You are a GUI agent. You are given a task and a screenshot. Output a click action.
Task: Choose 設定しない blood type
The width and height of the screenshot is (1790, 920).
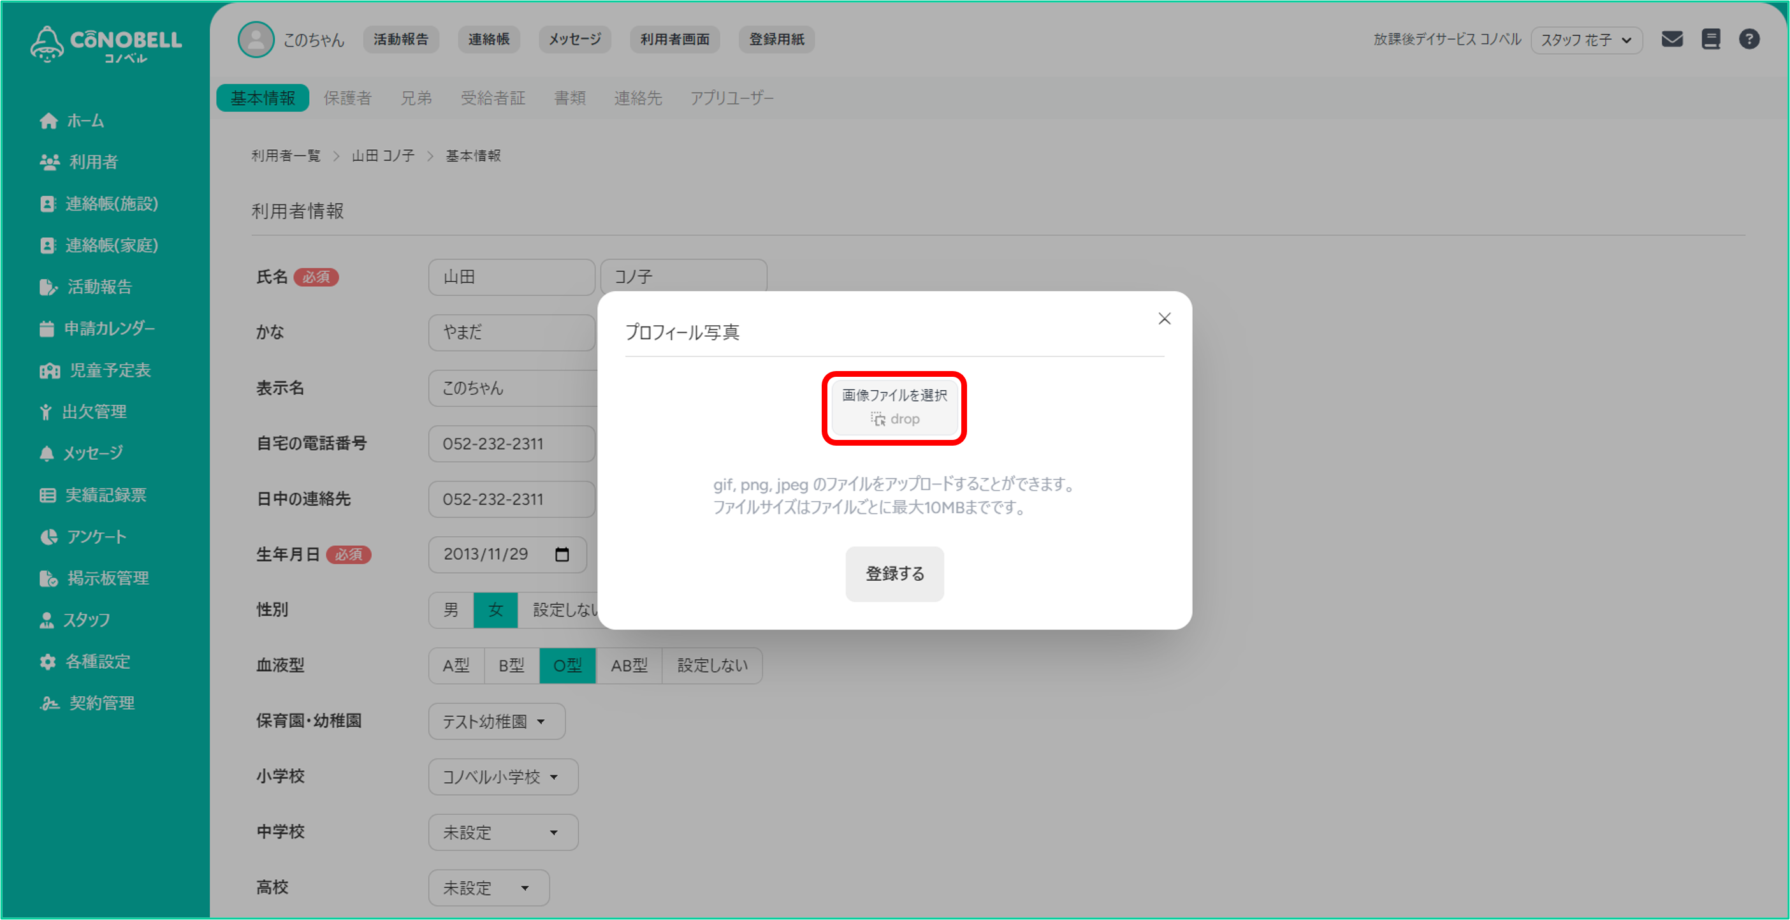(x=712, y=666)
